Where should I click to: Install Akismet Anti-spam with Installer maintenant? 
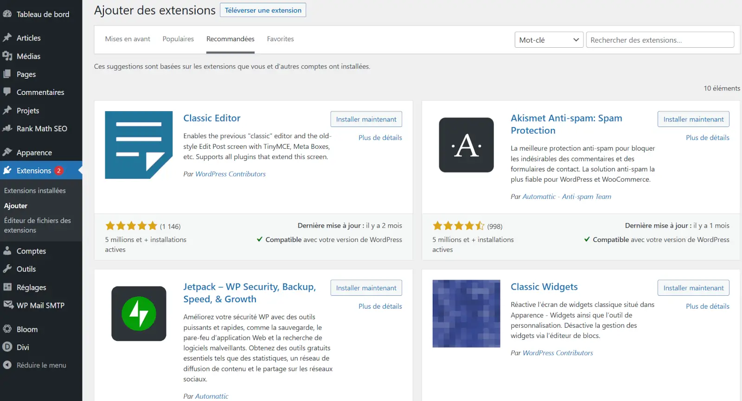(693, 119)
